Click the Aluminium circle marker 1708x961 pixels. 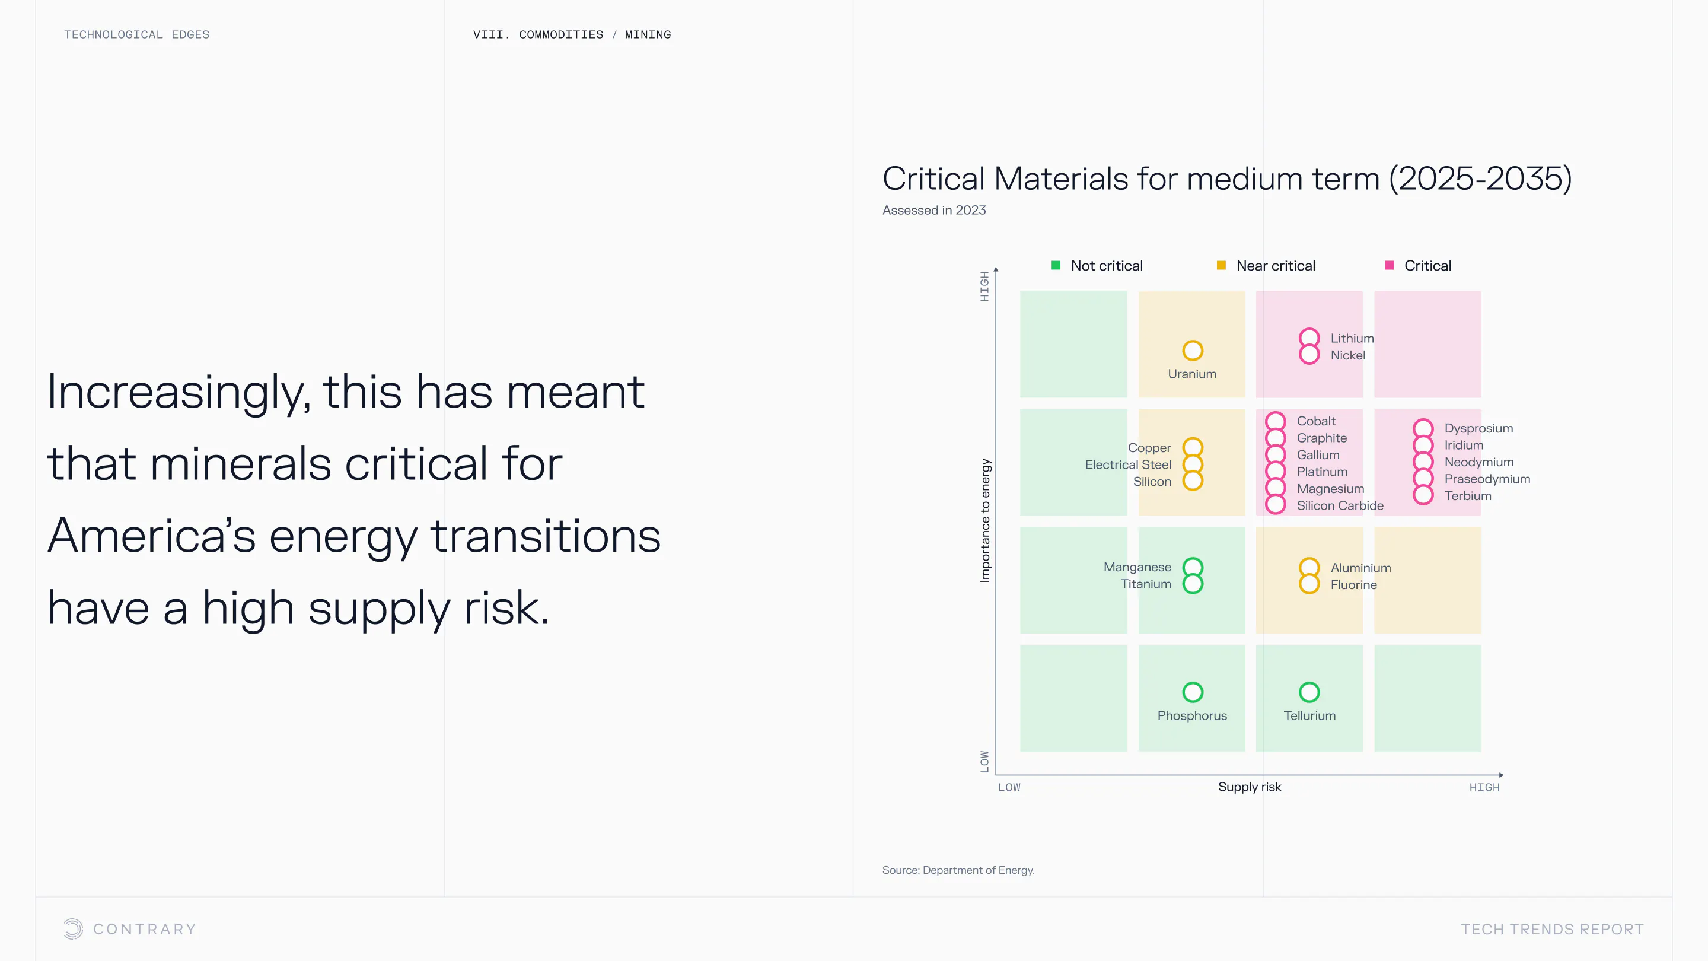pyautogui.click(x=1309, y=568)
